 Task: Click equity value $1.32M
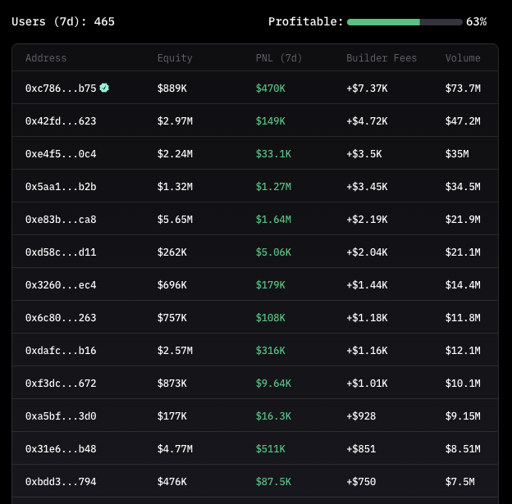(x=175, y=187)
